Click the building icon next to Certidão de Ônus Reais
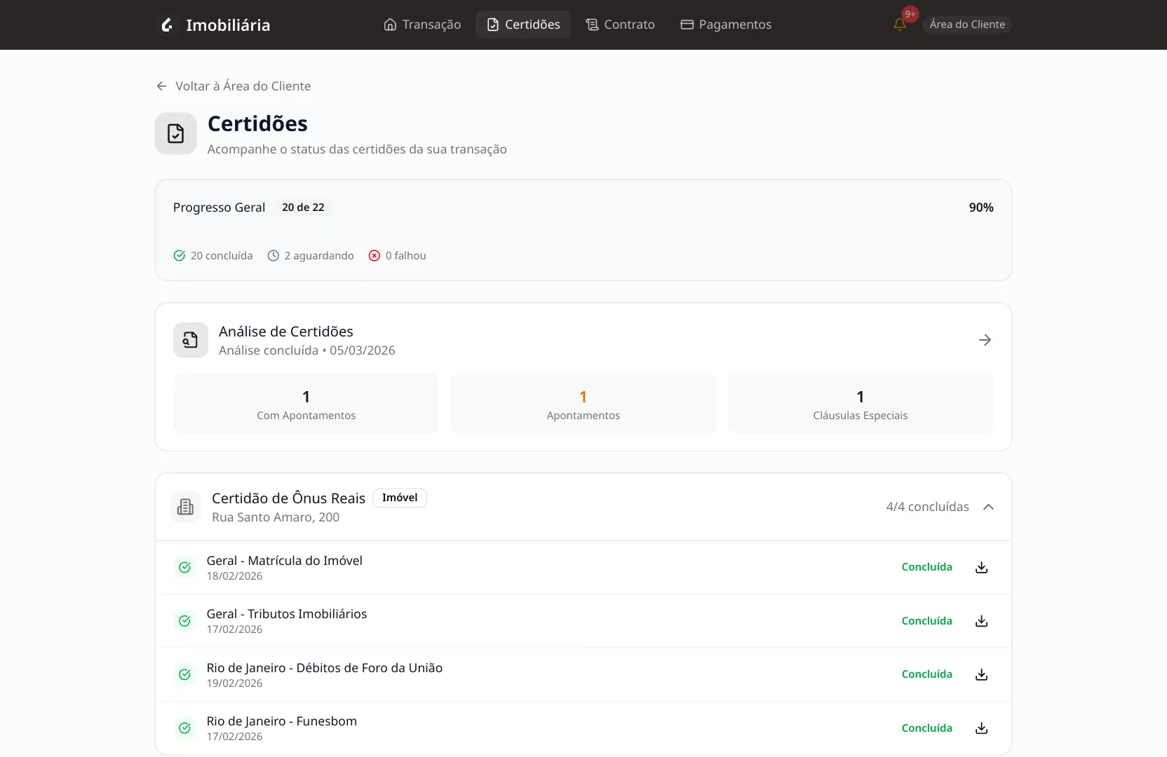This screenshot has width=1167, height=757. pyautogui.click(x=184, y=506)
